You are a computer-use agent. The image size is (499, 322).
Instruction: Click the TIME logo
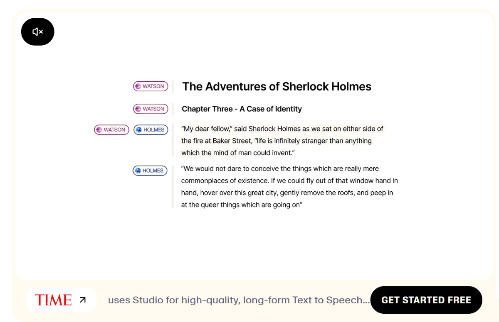pyautogui.click(x=53, y=300)
